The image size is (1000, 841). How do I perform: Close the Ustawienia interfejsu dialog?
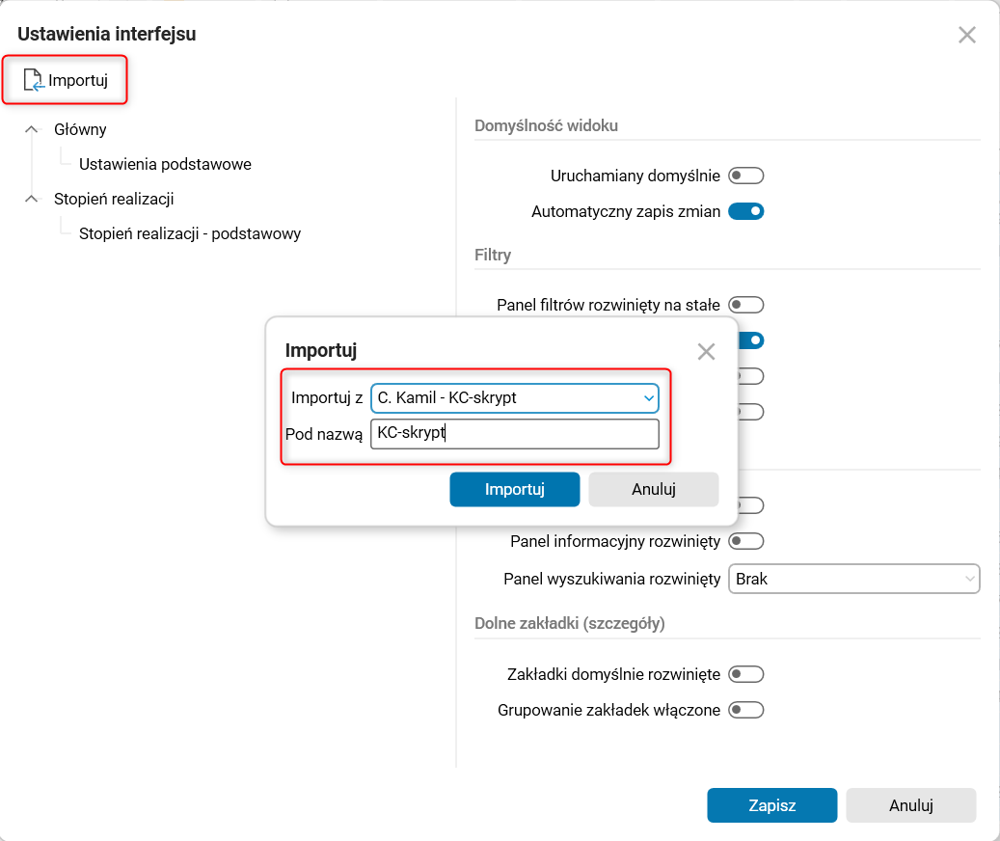point(967,36)
